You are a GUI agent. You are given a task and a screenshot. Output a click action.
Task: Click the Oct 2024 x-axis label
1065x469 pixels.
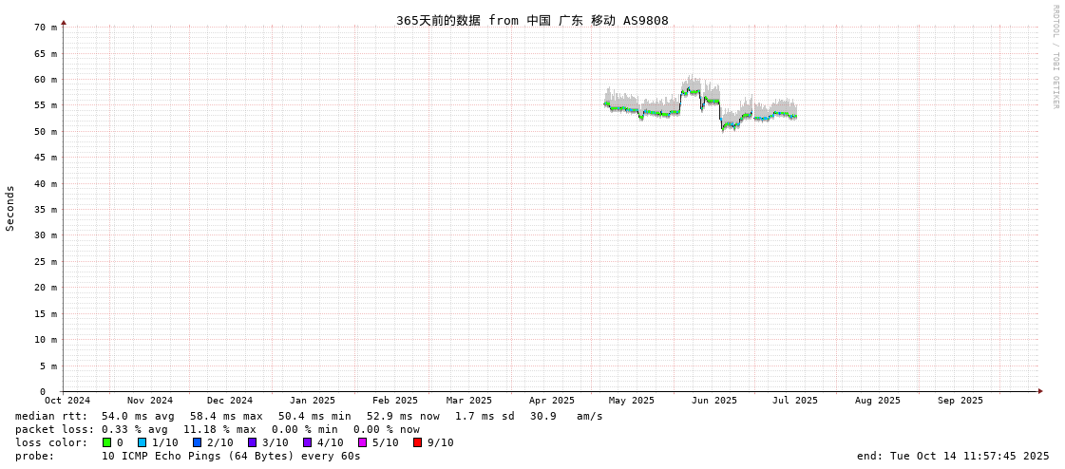click(67, 401)
